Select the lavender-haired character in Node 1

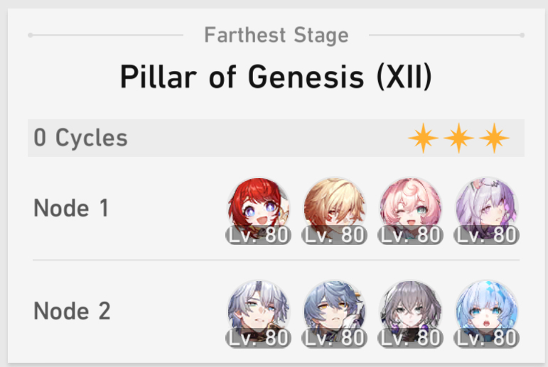coord(487,209)
